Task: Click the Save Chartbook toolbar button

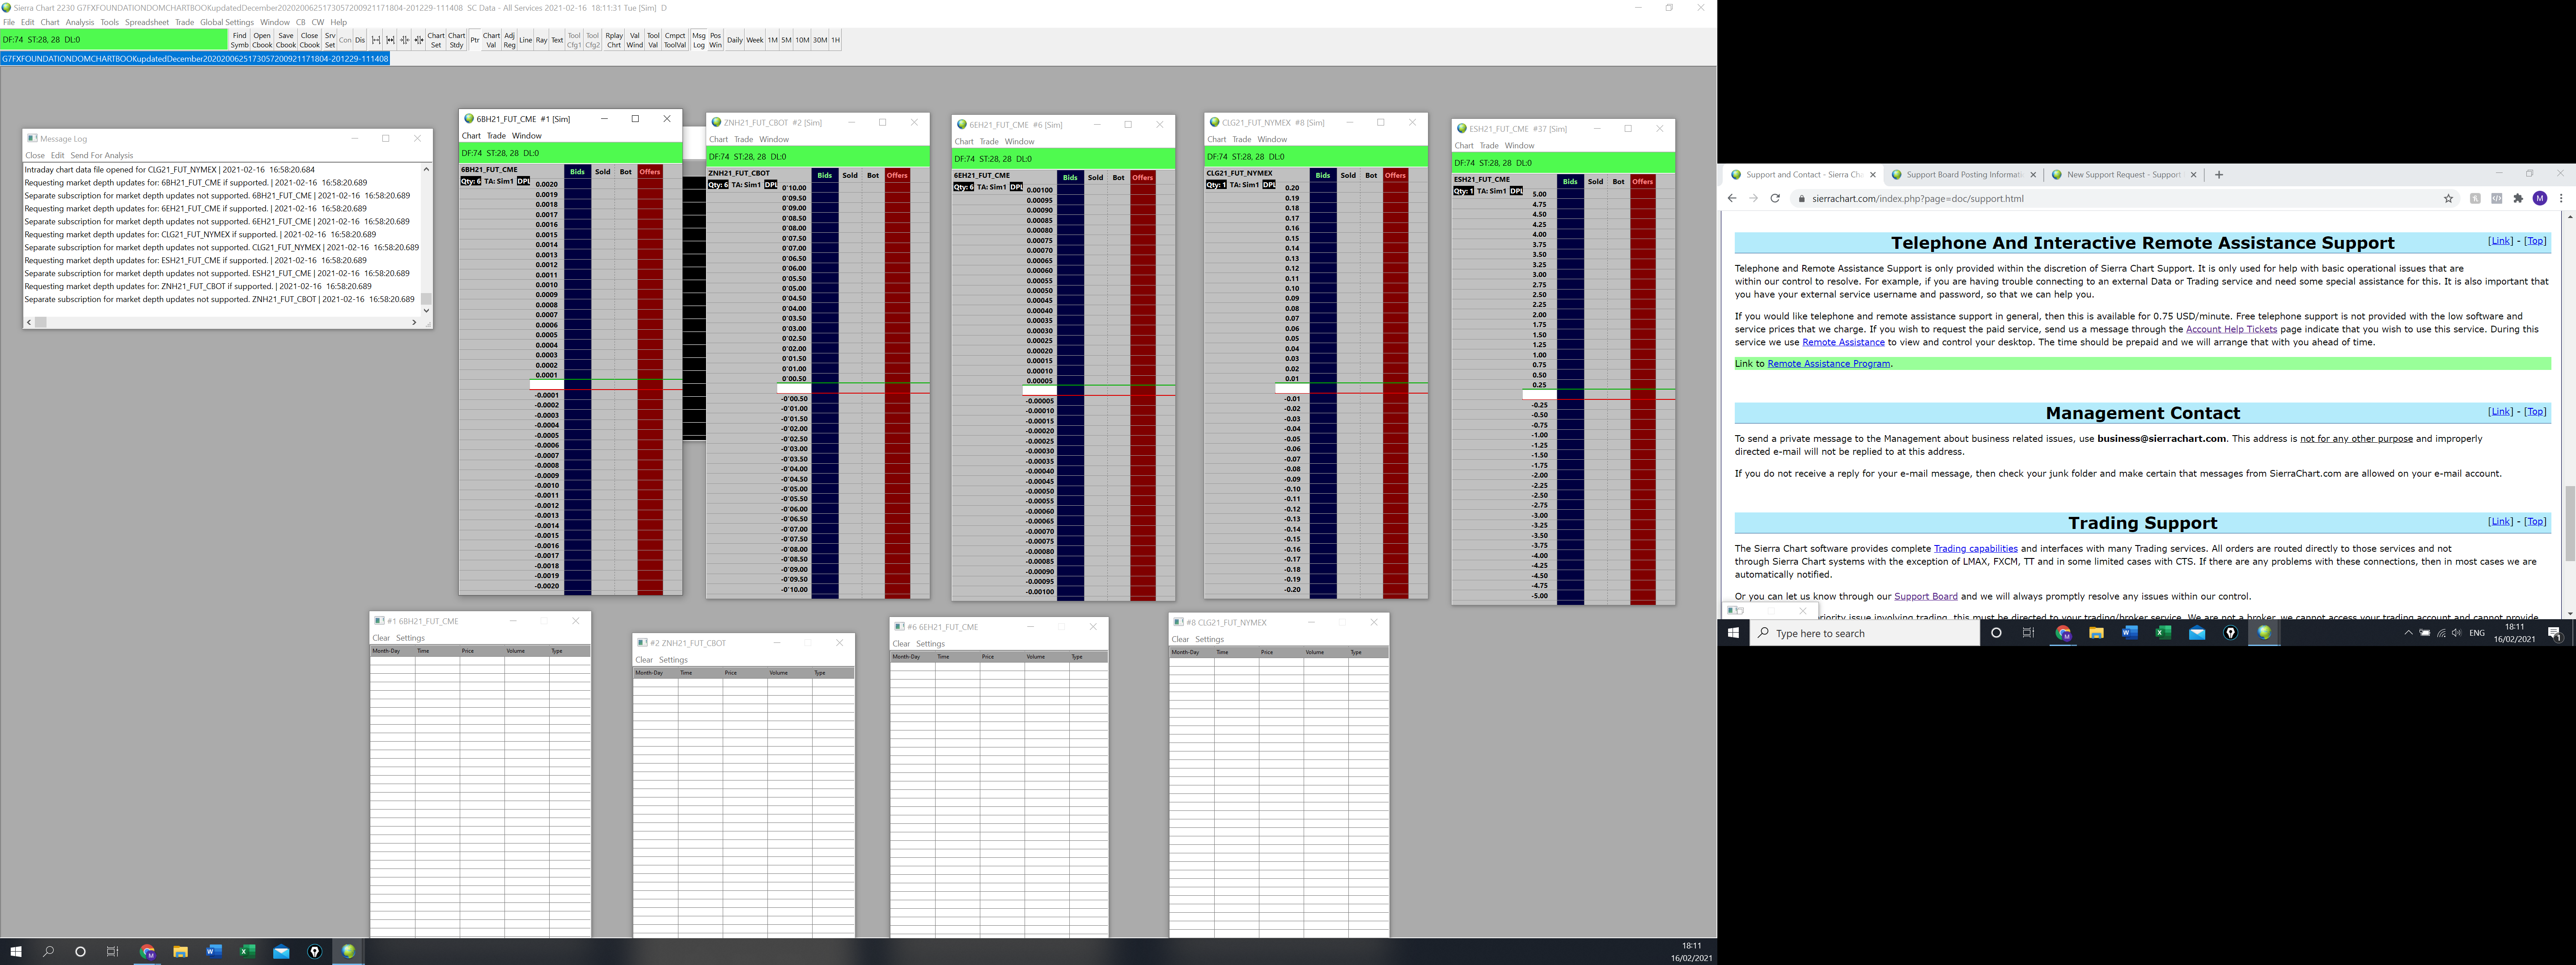Action: (286, 40)
